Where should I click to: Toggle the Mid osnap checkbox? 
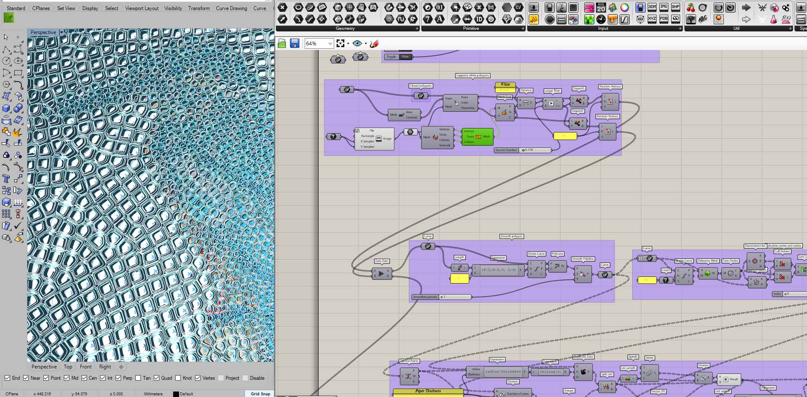[66, 378]
